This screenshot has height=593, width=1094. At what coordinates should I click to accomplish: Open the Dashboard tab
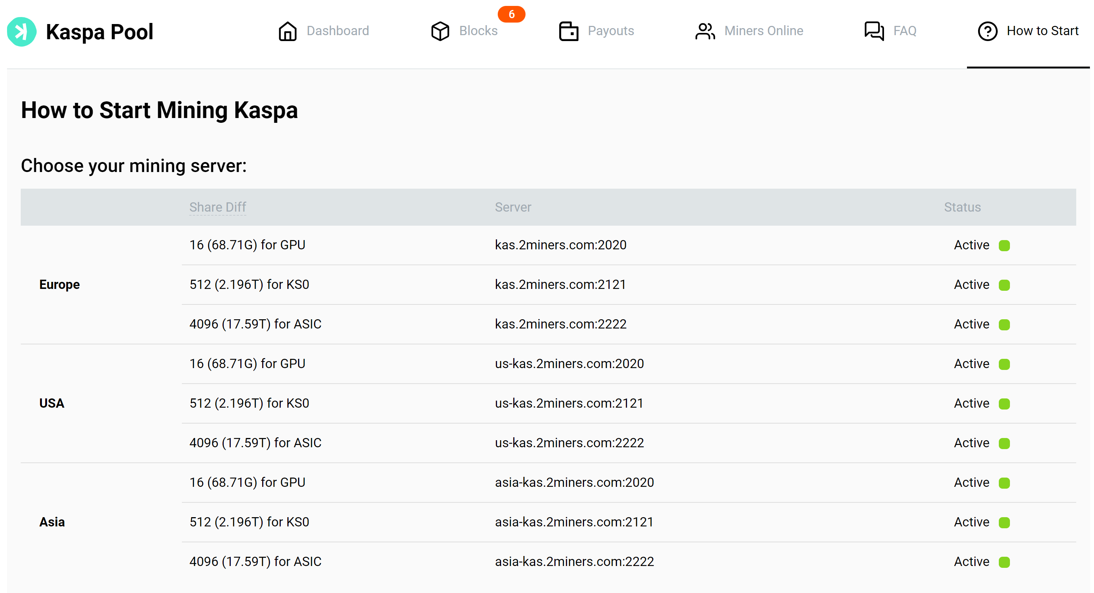point(338,31)
